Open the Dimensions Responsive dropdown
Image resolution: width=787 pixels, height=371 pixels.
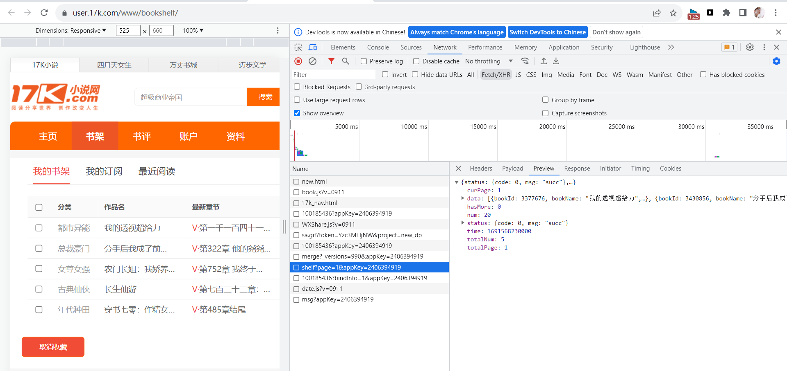tap(71, 31)
